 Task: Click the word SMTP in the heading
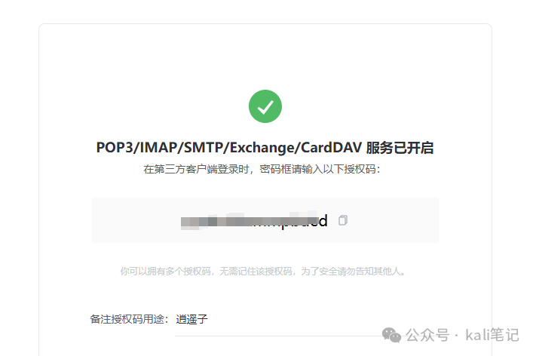[204, 148]
